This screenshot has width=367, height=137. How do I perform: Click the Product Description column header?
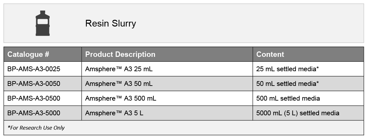click(x=120, y=54)
